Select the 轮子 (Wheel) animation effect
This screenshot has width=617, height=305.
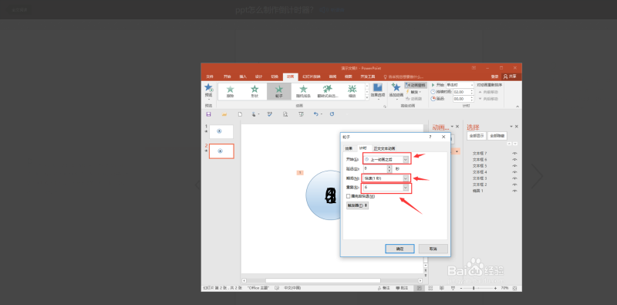click(279, 91)
